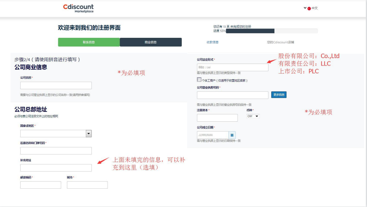Select the 商业信息 step tab
Viewport: 367px width, 207px height.
(151, 42)
